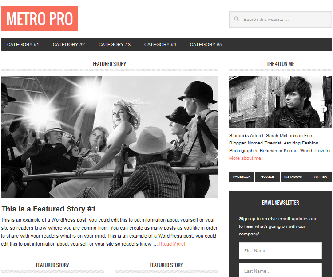Screen dimensions: 333x277
Task: Open Category #1 menu item
Action: (23, 44)
